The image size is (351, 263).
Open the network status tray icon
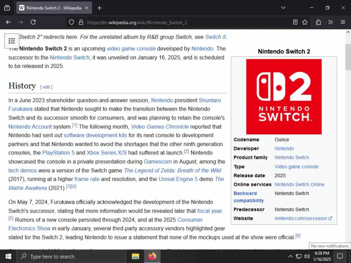(299, 256)
